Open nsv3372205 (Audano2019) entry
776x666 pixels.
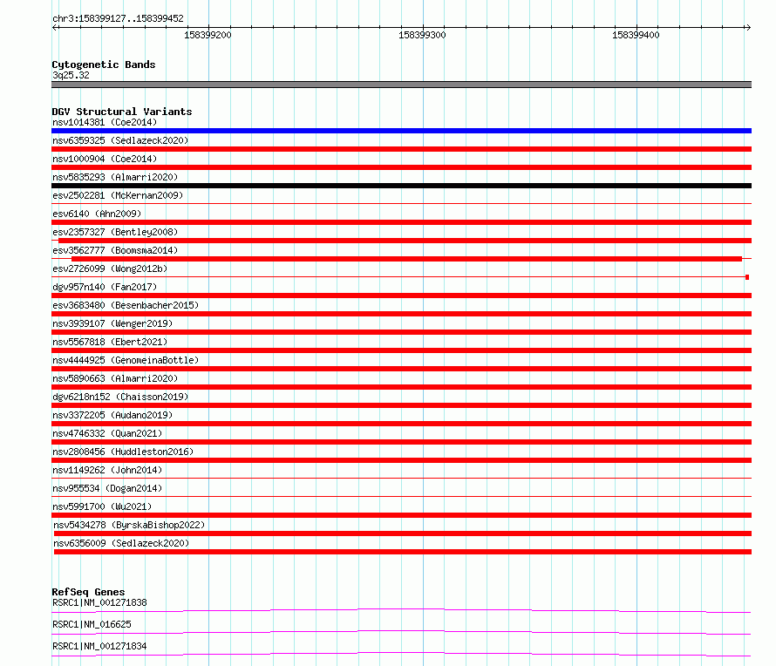pos(112,415)
